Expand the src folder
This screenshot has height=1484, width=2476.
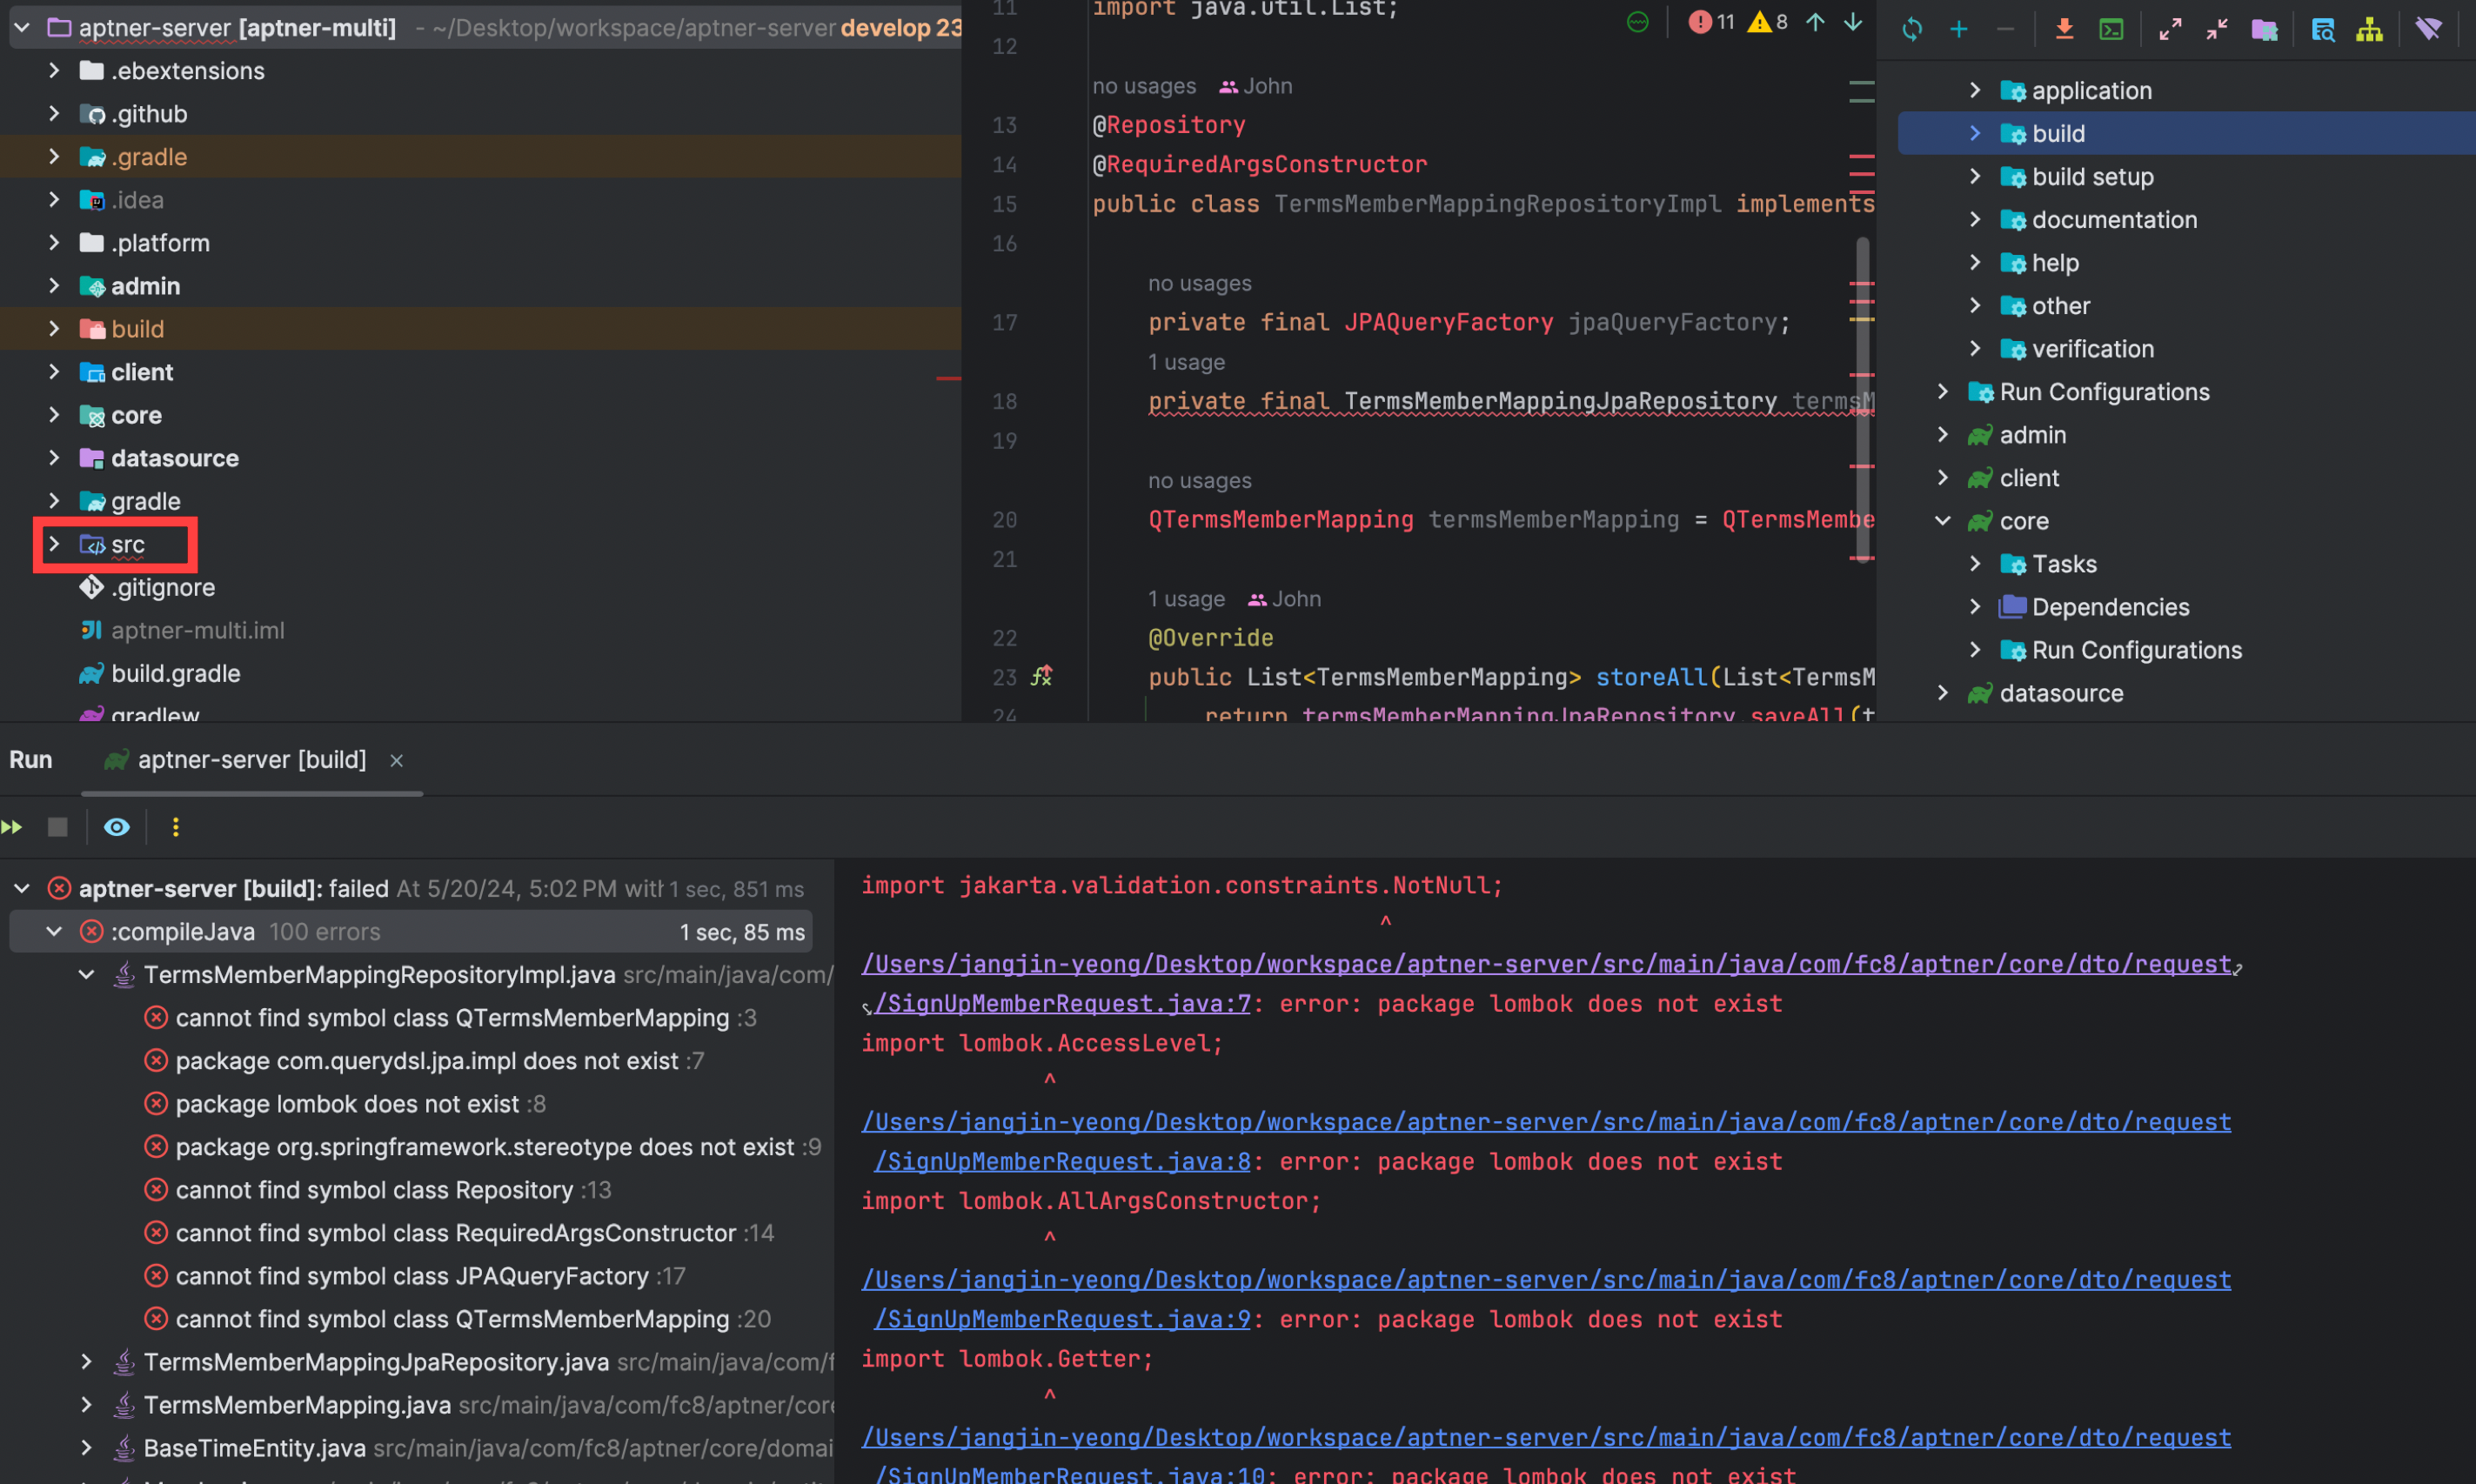coord(54,544)
